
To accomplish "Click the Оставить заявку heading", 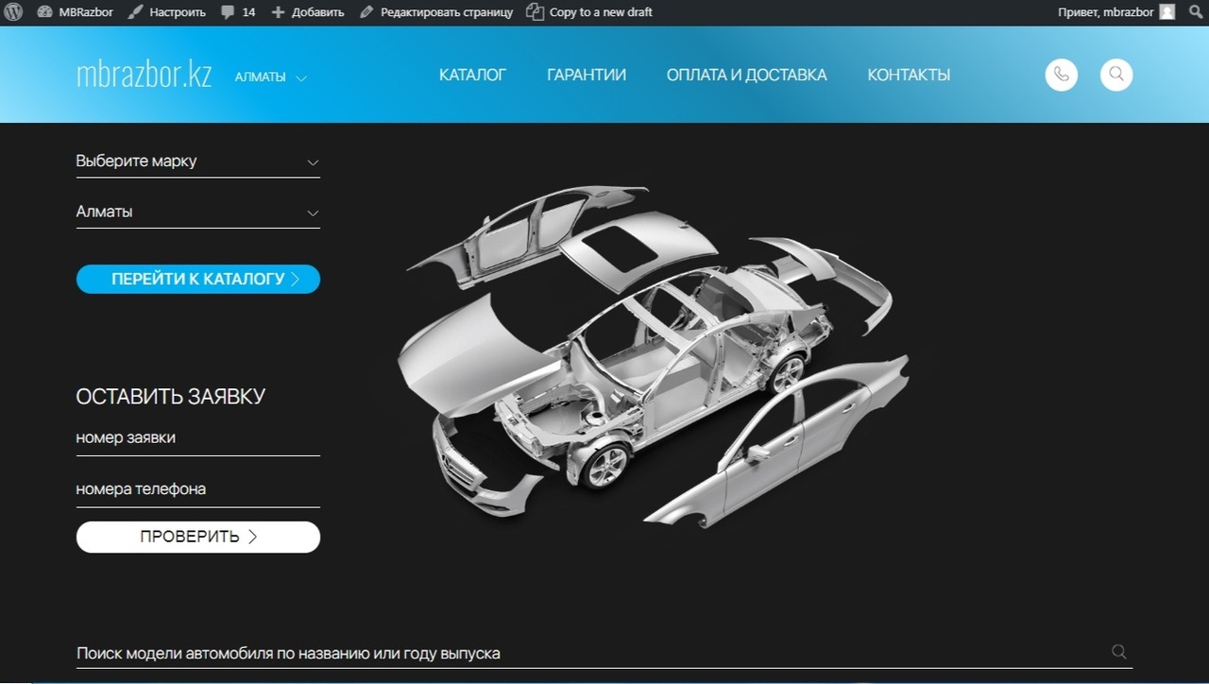I will tap(171, 397).
